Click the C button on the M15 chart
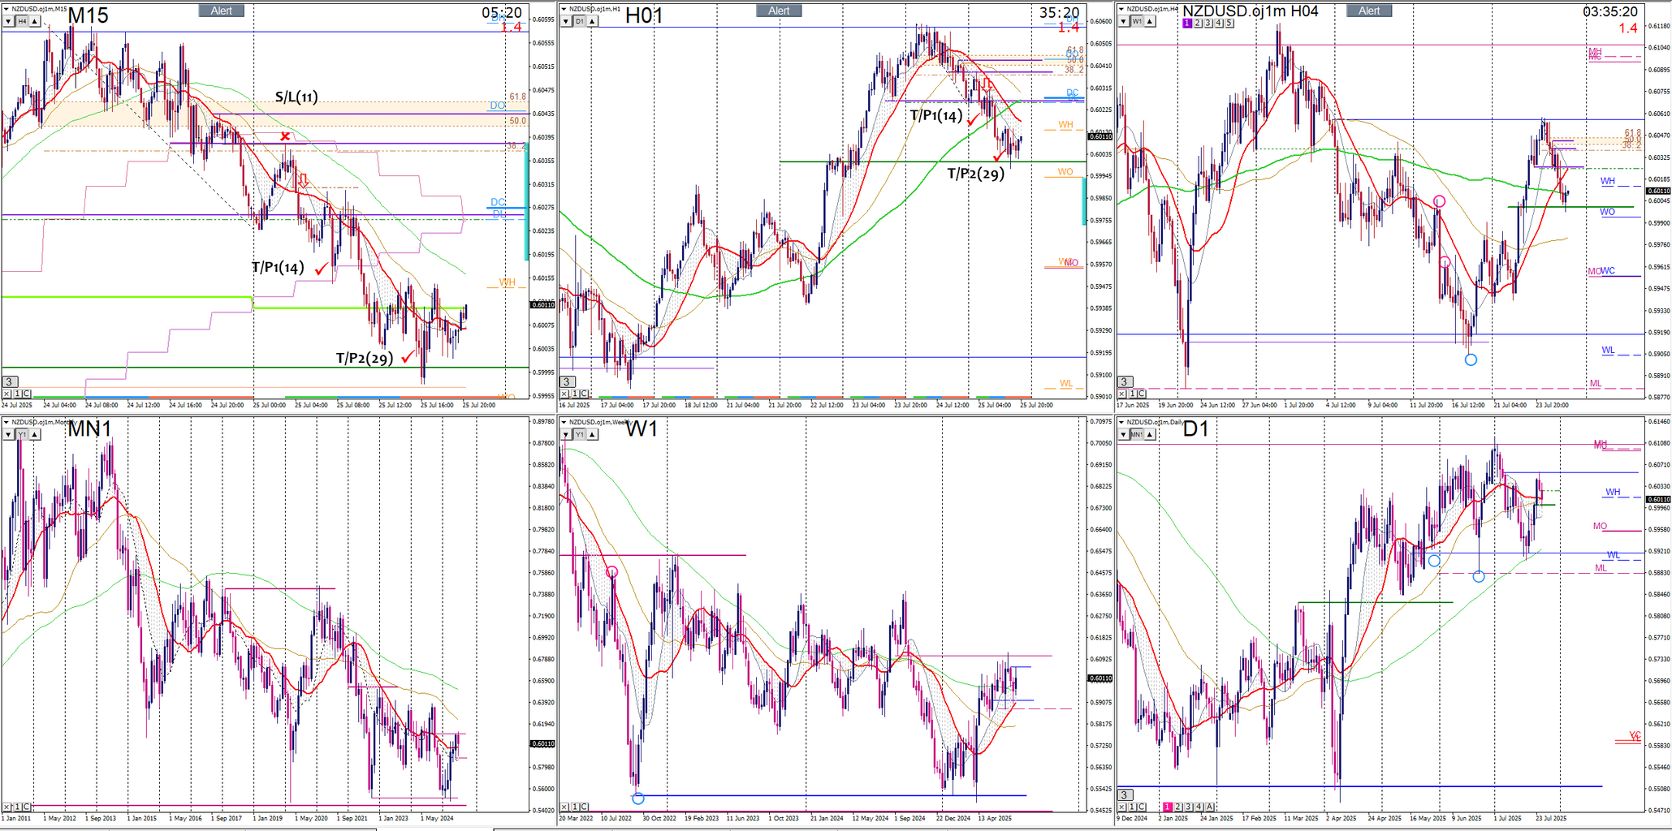1672x831 pixels. coord(27,394)
